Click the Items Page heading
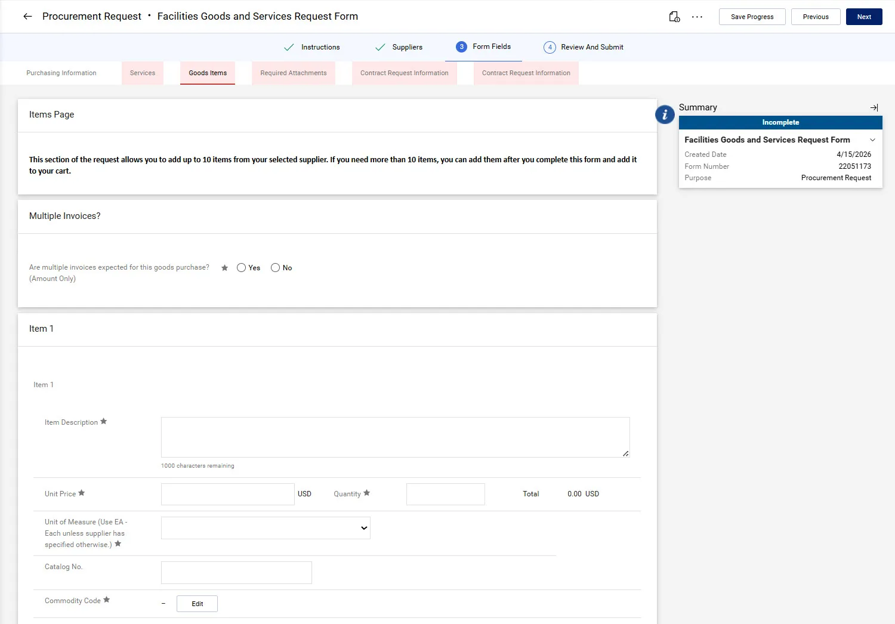Screen dimensions: 895x624 [x=52, y=115]
